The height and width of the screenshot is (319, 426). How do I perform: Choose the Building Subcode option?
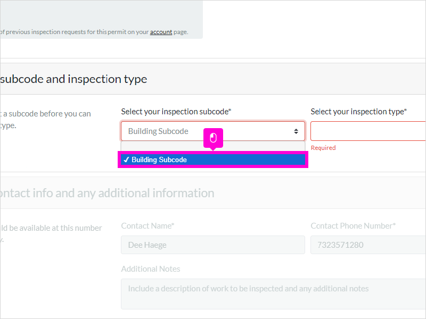(213, 160)
